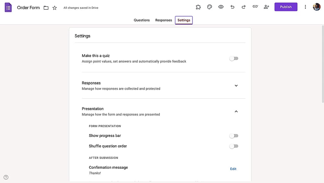324x183 pixels.
Task: Edit the confirmation message
Action: pyautogui.click(x=233, y=169)
